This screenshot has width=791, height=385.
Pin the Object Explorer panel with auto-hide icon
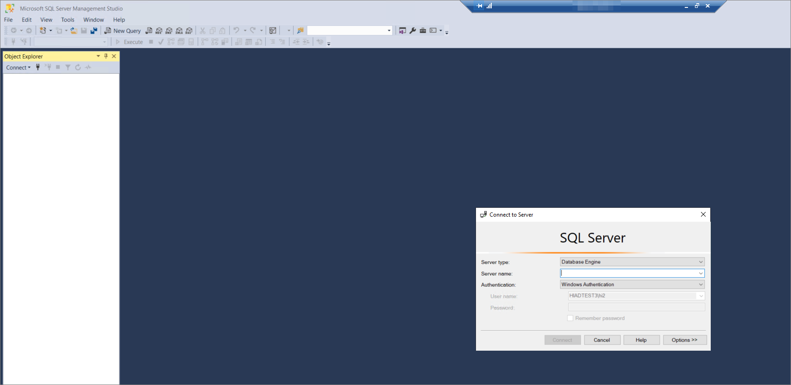[x=106, y=56]
